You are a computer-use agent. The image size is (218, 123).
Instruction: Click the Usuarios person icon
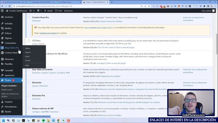click(2, 102)
